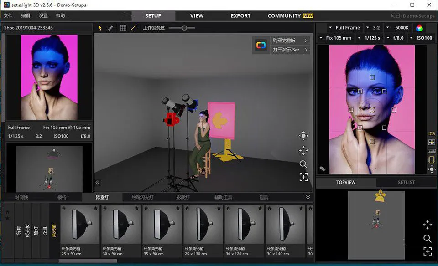Expand the library panel double-chevron
The height and width of the screenshot is (266, 438).
[x=308, y=197]
